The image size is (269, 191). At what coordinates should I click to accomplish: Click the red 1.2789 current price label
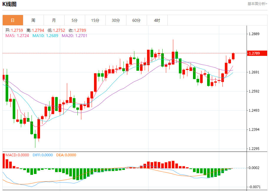point(257,53)
